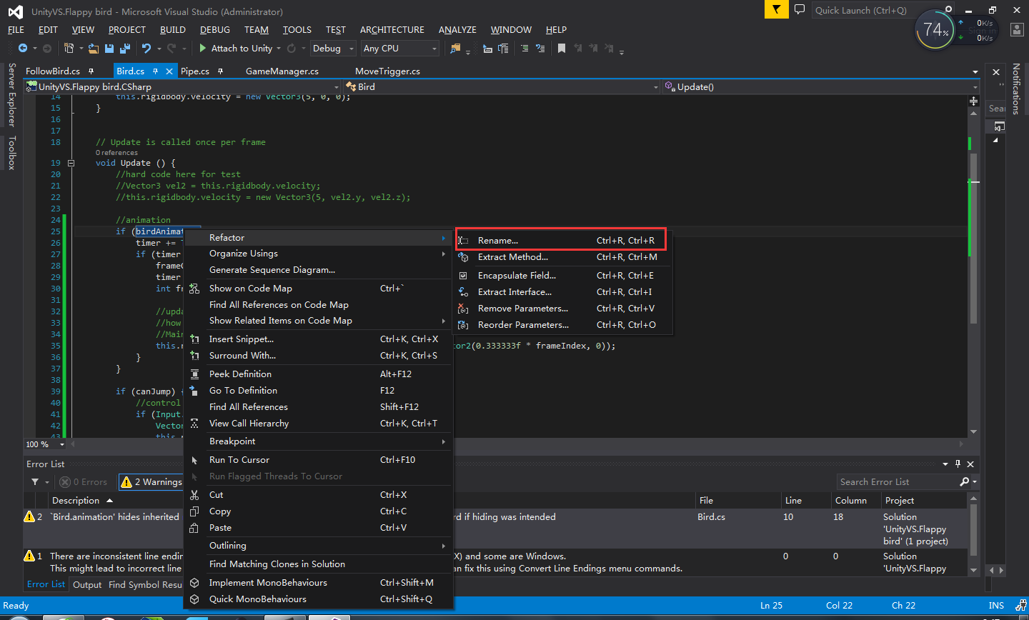Toggle the 0 Errors filter button
Image resolution: width=1029 pixels, height=620 pixels.
(x=84, y=482)
